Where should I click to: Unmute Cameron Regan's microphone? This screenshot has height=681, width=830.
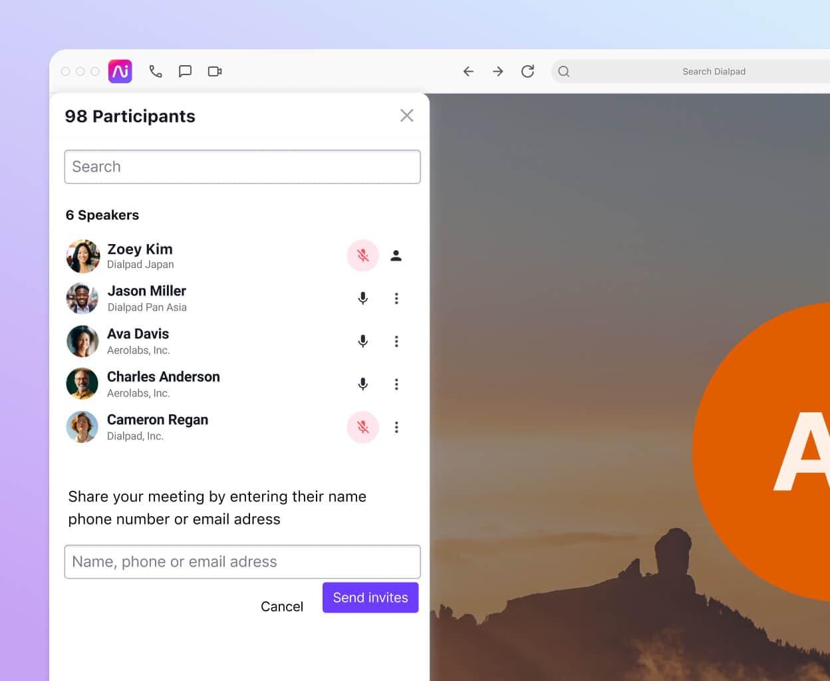click(x=362, y=427)
